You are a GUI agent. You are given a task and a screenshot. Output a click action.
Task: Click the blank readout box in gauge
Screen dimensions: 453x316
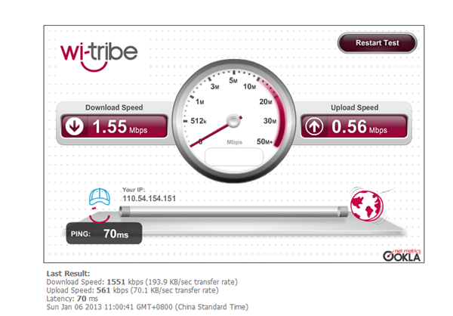coord(234,157)
